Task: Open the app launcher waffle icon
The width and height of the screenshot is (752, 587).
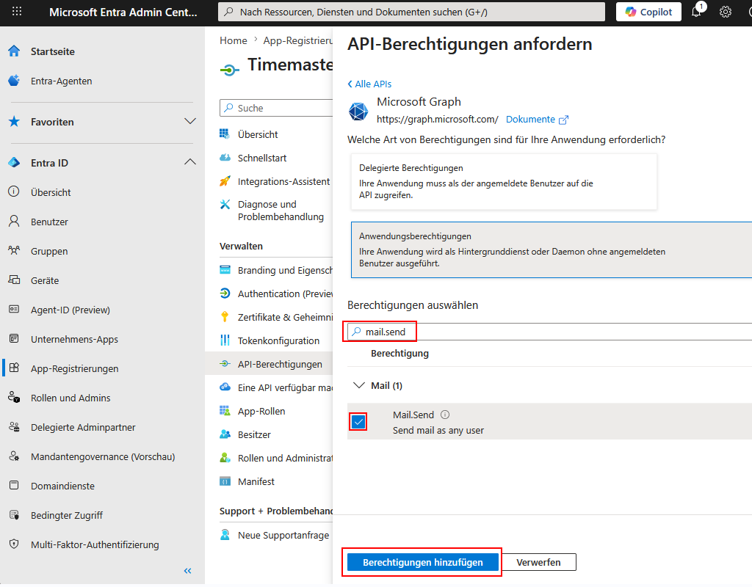Action: pos(17,12)
